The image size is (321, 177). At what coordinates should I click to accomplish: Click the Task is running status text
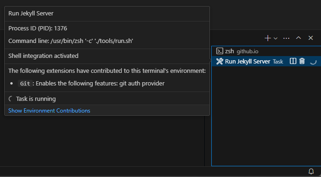click(x=36, y=99)
